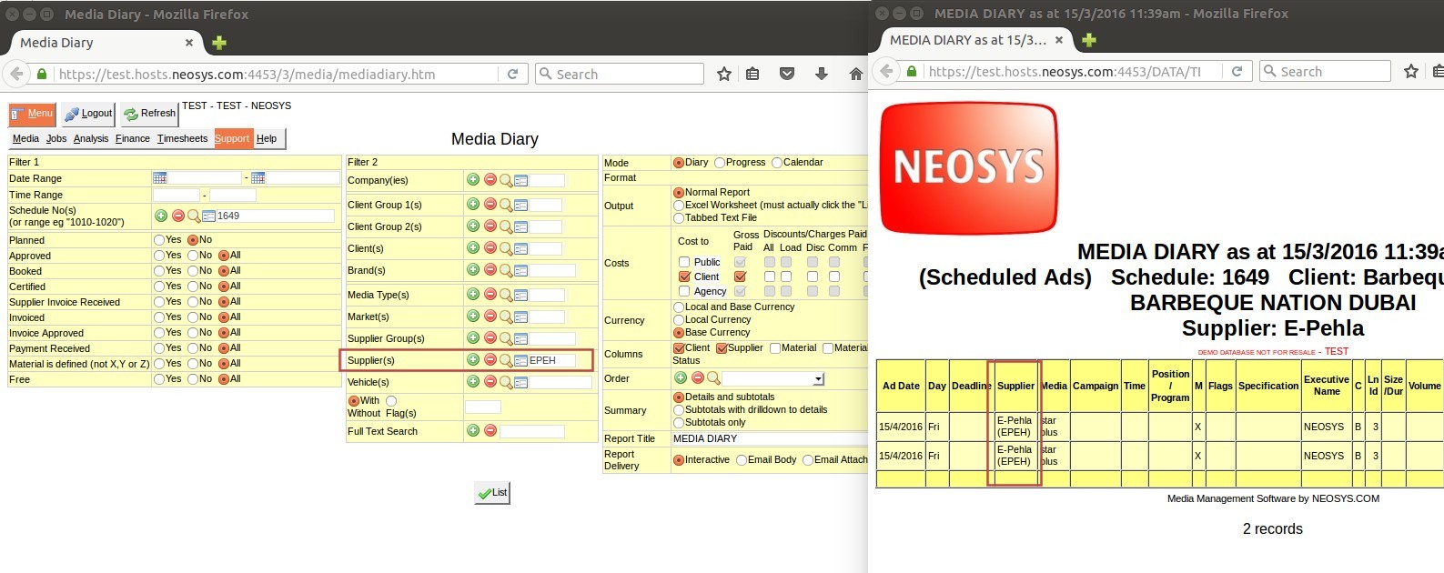The height and width of the screenshot is (573, 1444).
Task: Open the Help menu
Action: (x=267, y=138)
